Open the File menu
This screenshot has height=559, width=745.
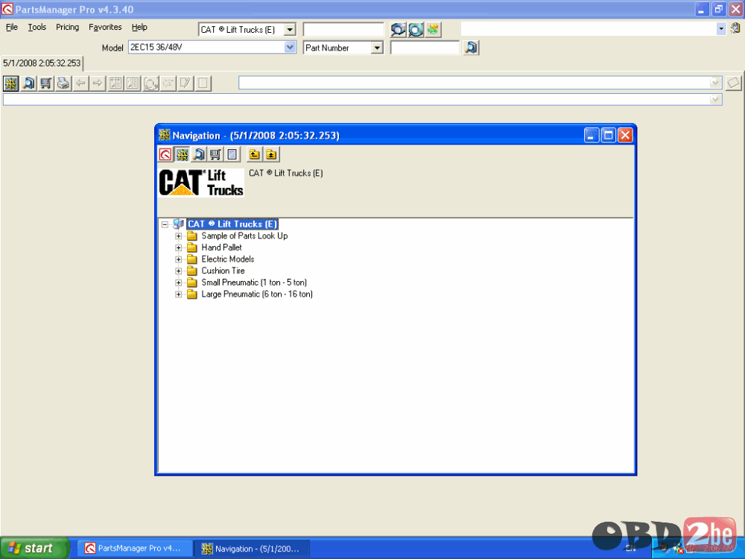point(11,27)
